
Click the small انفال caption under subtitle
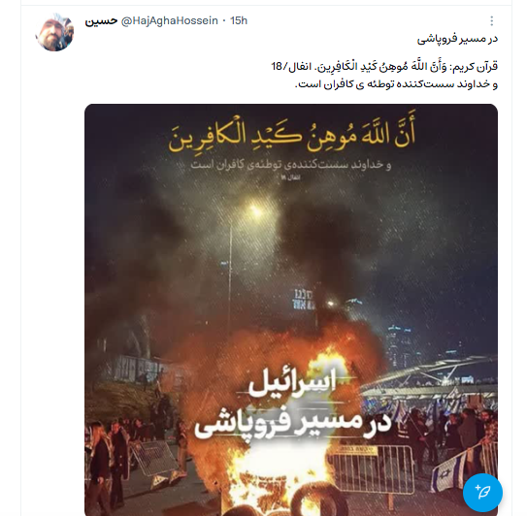click(x=288, y=177)
